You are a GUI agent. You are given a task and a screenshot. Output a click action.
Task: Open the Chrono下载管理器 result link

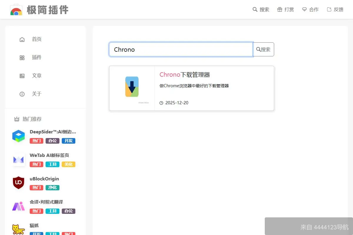click(x=185, y=75)
